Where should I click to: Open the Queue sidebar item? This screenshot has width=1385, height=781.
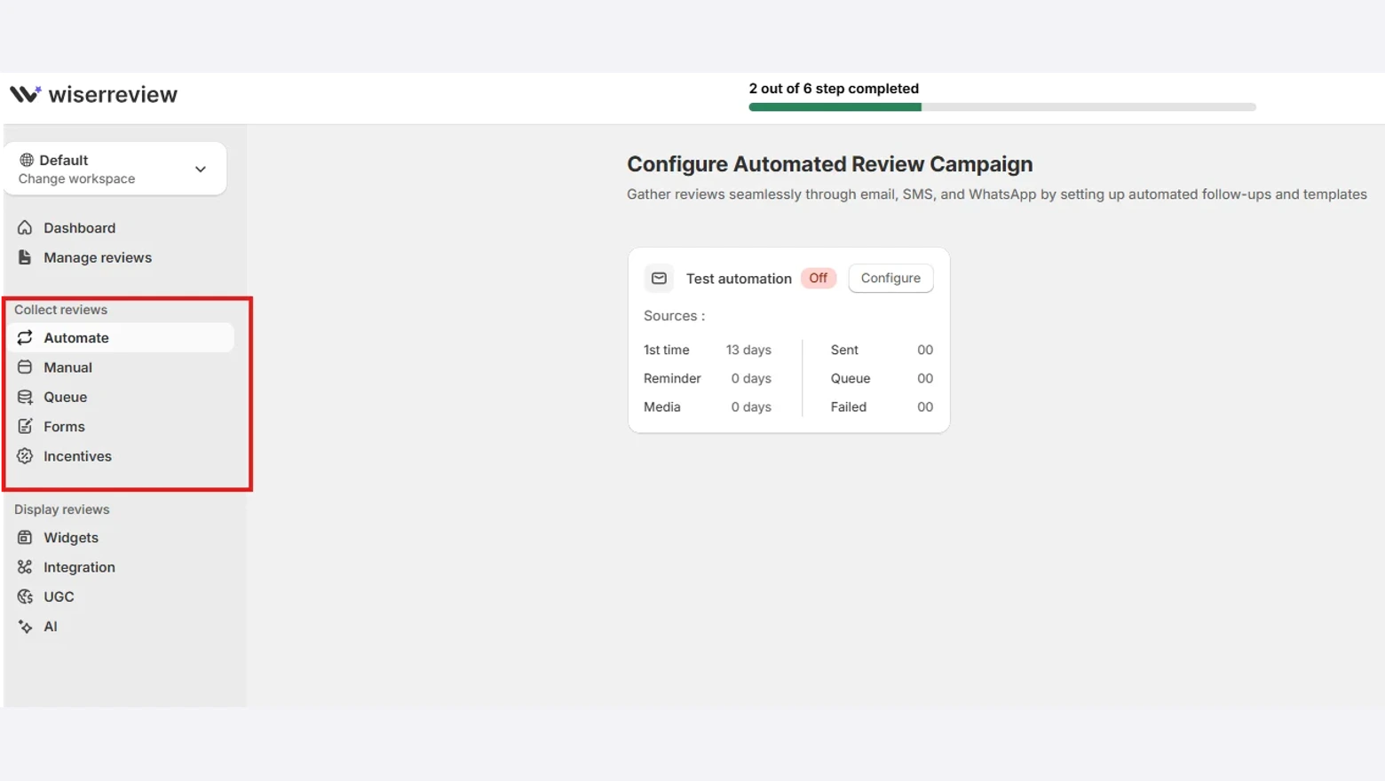click(65, 397)
